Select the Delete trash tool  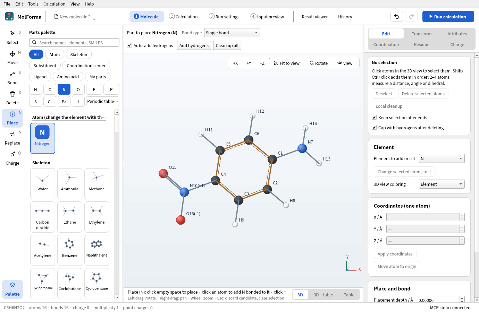tap(12, 98)
